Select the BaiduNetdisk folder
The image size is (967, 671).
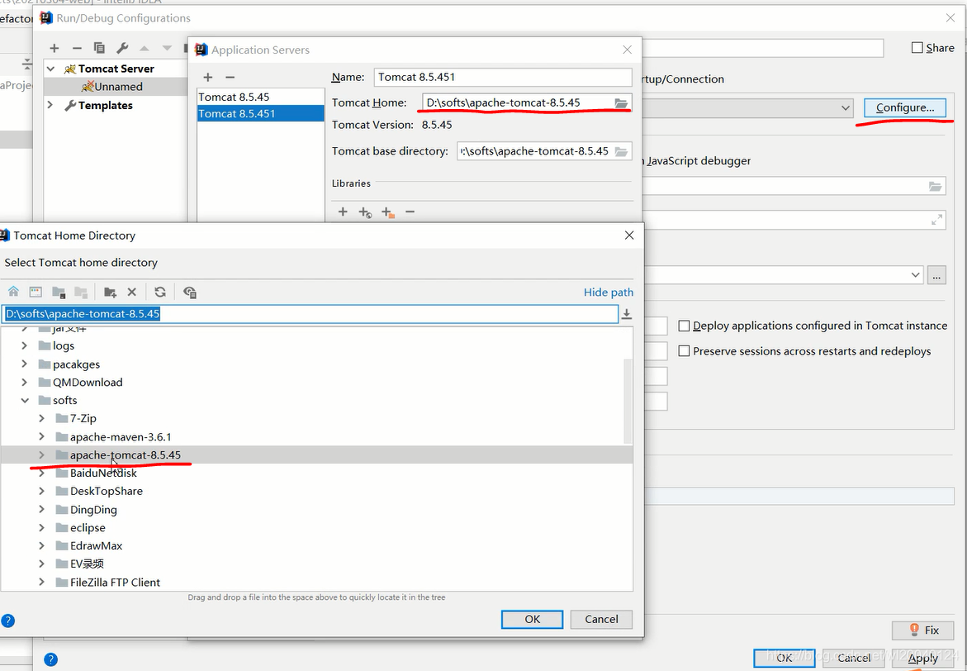point(103,473)
